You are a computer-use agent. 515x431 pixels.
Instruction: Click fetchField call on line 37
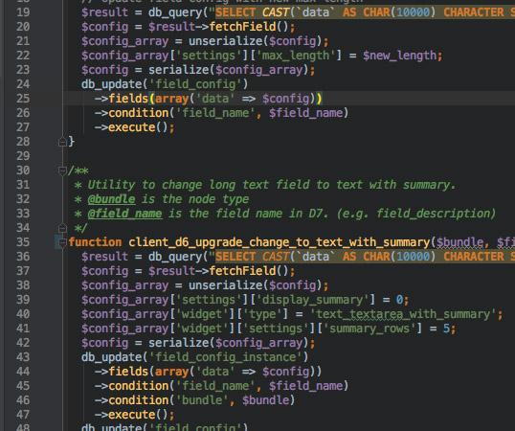click(x=243, y=271)
